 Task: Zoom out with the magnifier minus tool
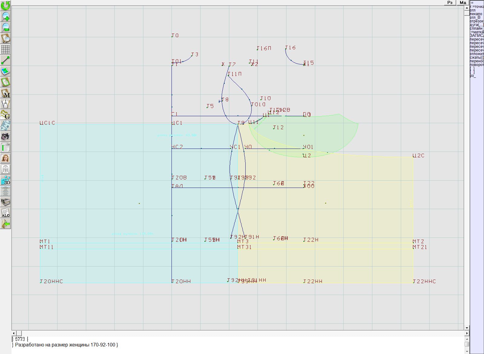click(5, 27)
